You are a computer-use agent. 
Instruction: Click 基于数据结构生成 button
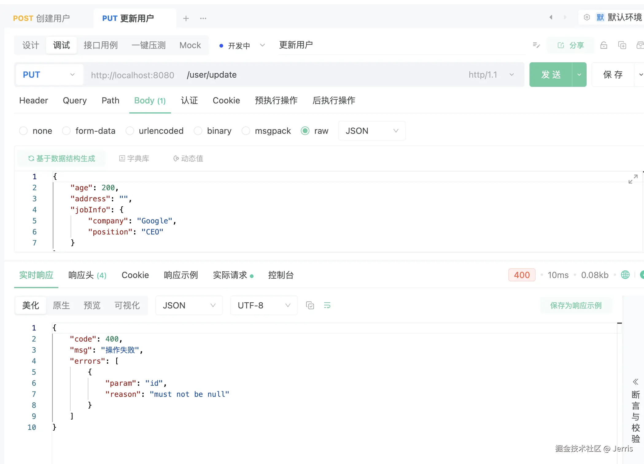pos(61,158)
